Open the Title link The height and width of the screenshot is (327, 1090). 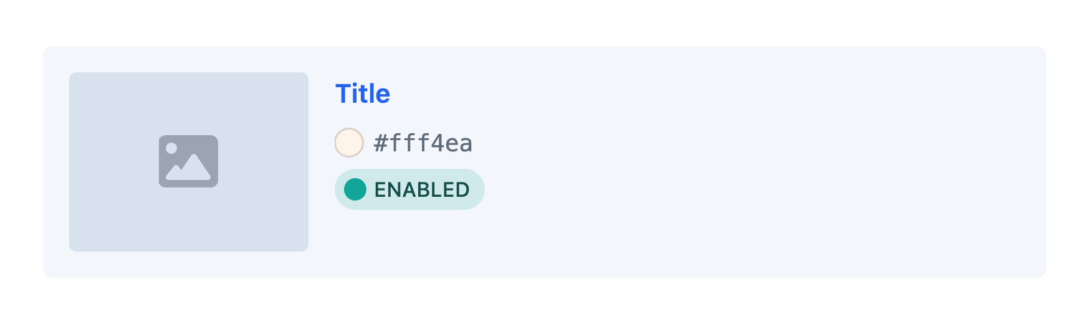[363, 94]
